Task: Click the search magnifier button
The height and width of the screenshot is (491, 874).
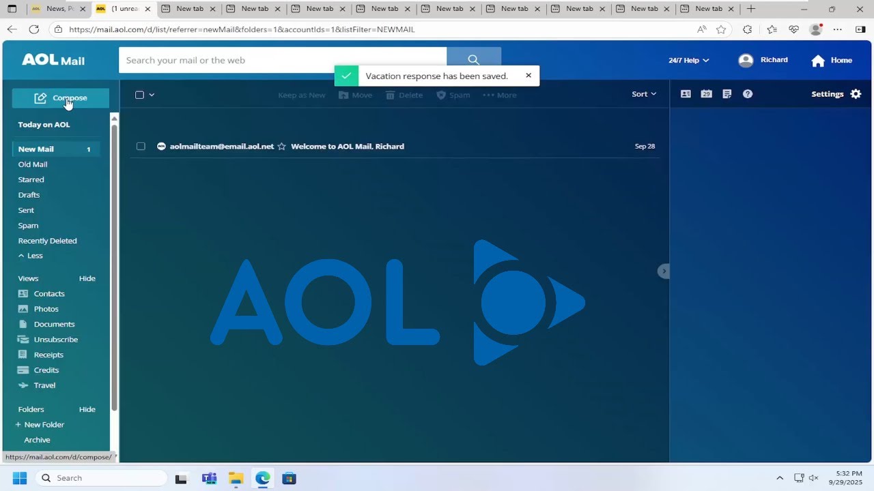Action: [x=474, y=60]
